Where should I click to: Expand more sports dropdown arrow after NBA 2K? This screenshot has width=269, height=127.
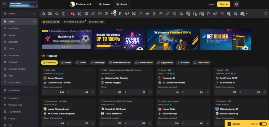tap(247, 14)
